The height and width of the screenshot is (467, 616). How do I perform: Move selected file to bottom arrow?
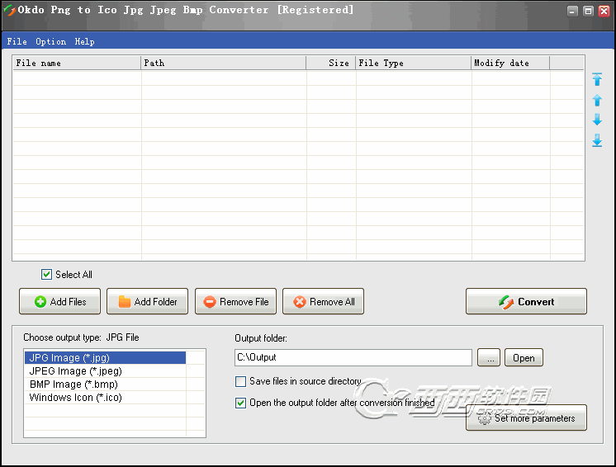(597, 140)
